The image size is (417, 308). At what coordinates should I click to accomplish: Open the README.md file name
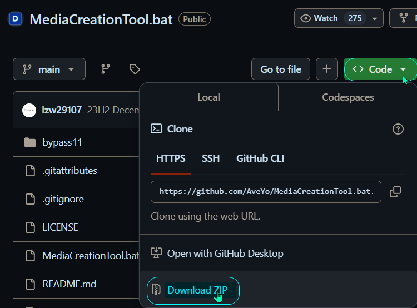[69, 284]
